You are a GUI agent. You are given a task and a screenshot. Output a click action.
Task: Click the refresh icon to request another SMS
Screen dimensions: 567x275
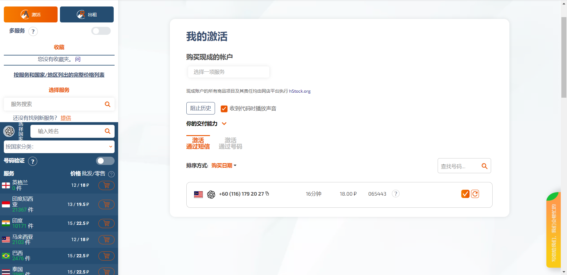[475, 194]
